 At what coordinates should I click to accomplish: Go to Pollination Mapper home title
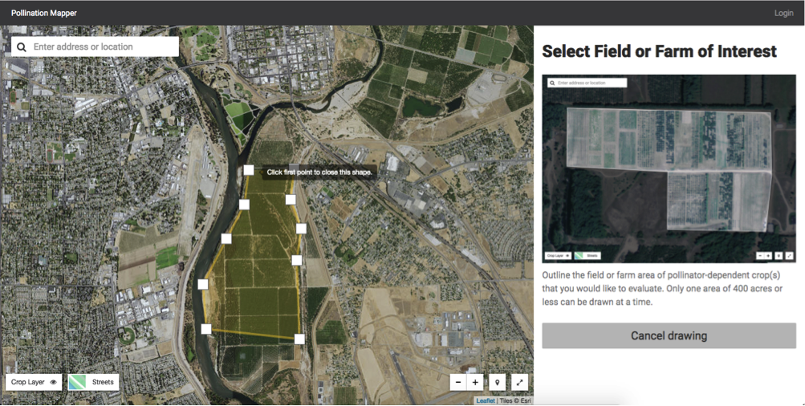coord(44,13)
